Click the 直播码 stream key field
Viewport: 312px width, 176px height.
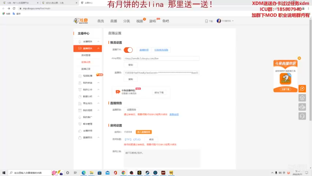click(x=161, y=73)
